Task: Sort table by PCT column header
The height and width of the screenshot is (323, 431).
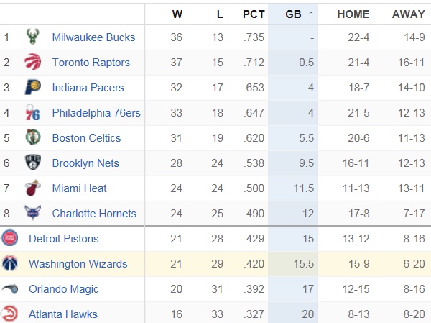Action: tap(253, 14)
